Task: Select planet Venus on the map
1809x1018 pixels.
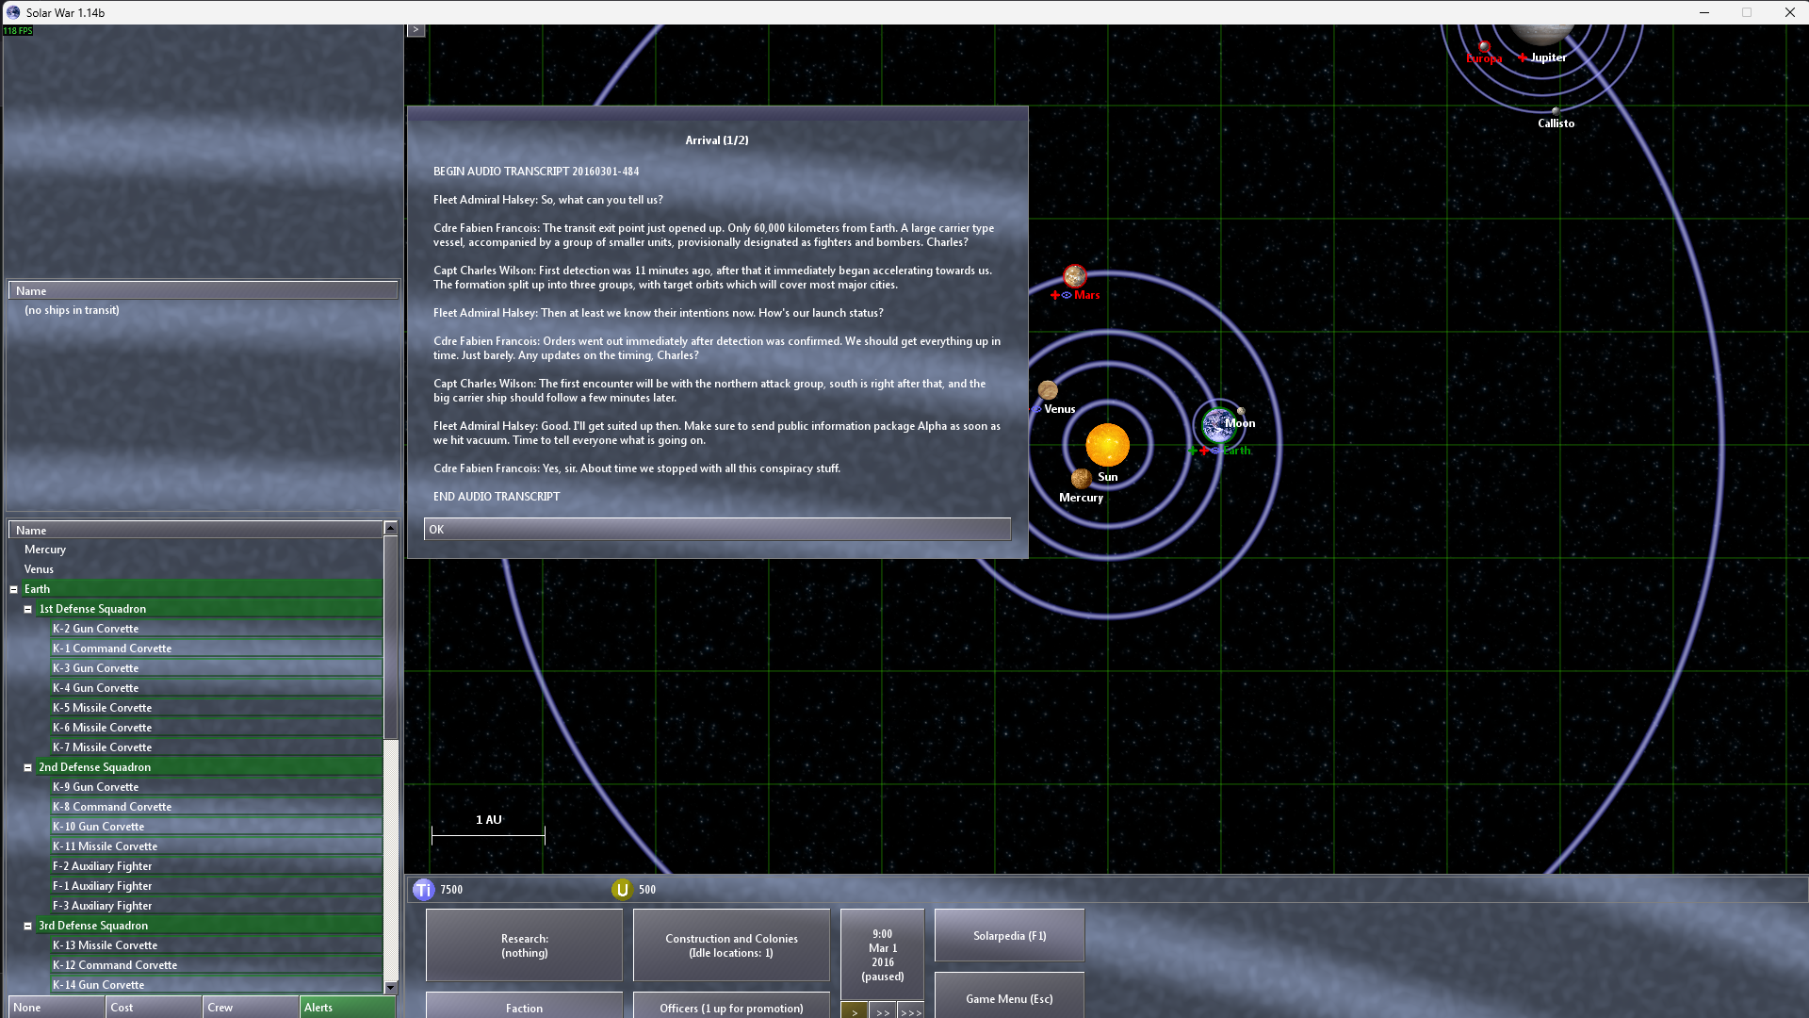Action: click(x=1048, y=390)
